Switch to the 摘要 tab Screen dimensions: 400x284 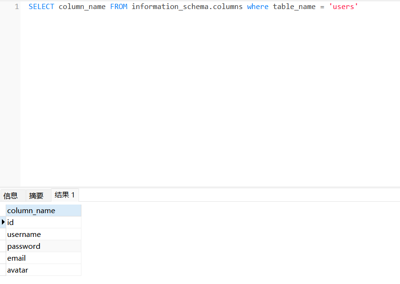point(36,195)
